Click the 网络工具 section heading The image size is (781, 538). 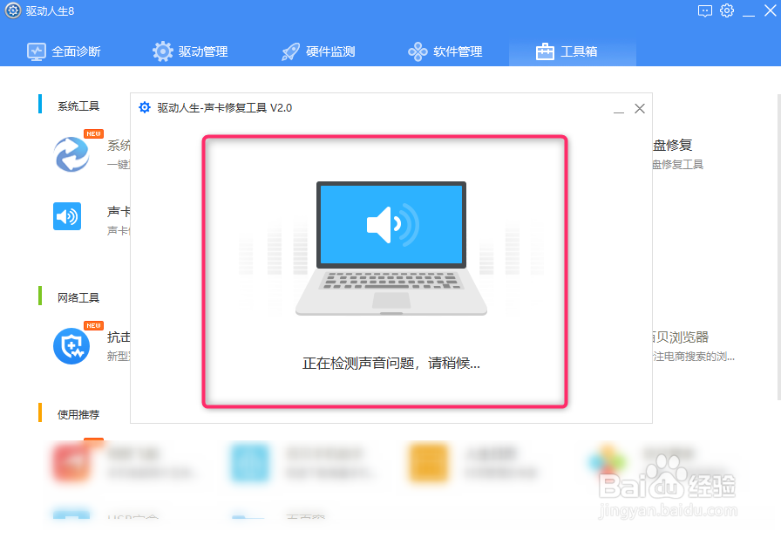click(x=78, y=298)
